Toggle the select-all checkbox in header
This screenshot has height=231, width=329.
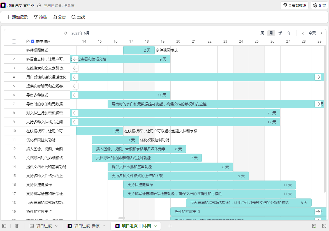[14, 41]
